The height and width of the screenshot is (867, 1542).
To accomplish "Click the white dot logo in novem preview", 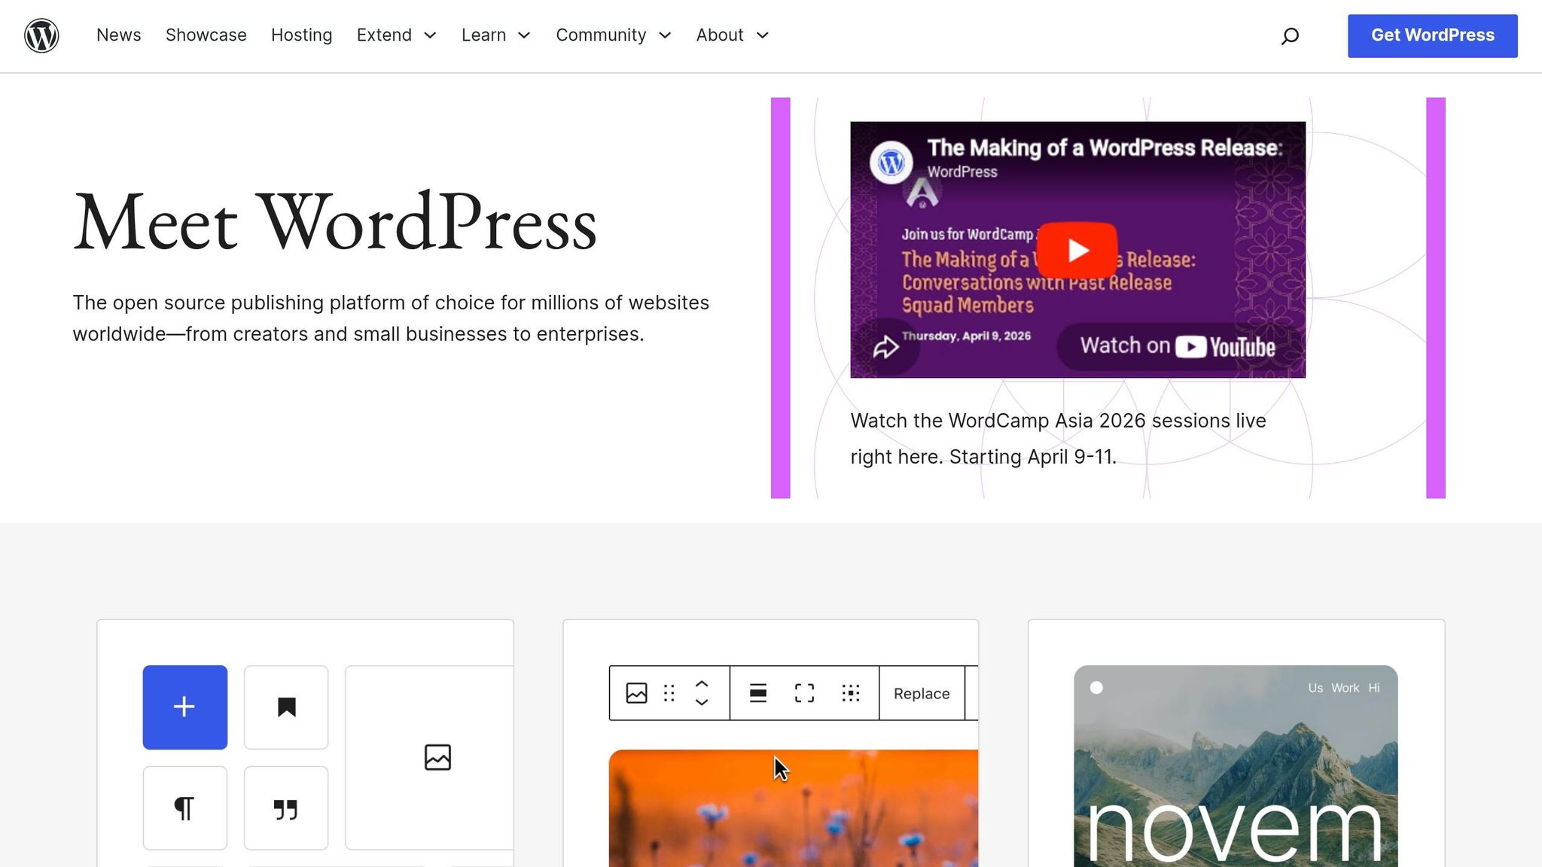I will pyautogui.click(x=1096, y=688).
